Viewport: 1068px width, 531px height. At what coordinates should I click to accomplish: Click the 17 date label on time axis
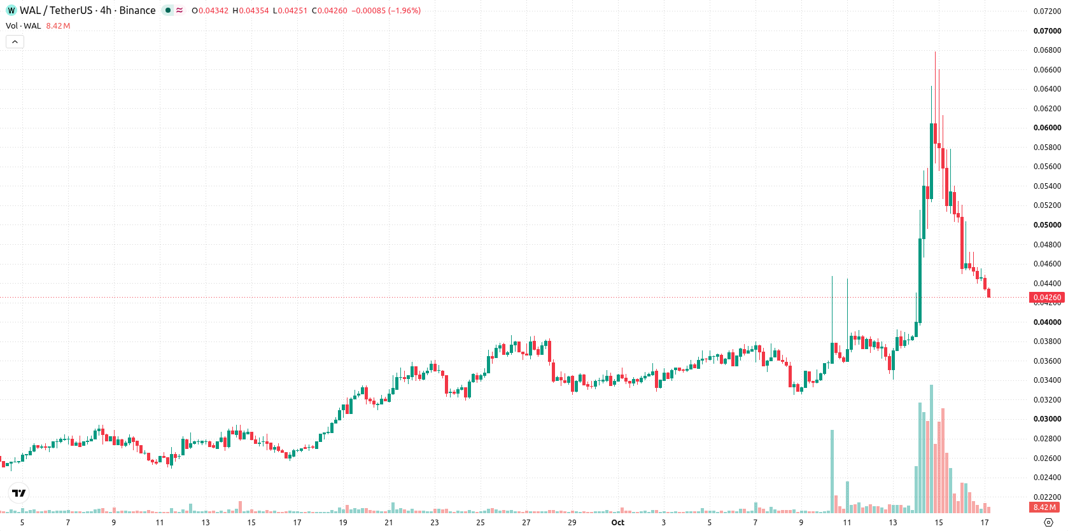(x=985, y=522)
